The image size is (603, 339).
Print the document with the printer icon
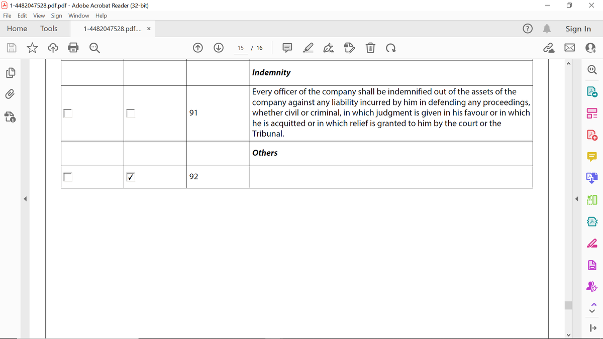(73, 48)
